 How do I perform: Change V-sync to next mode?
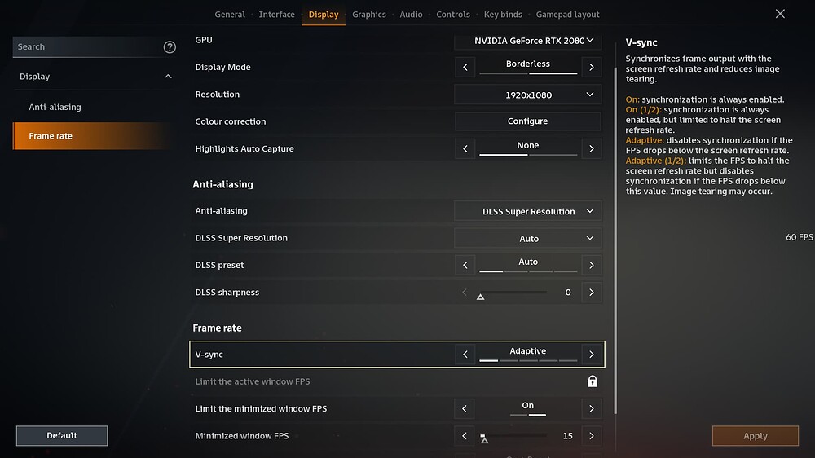[x=591, y=355]
